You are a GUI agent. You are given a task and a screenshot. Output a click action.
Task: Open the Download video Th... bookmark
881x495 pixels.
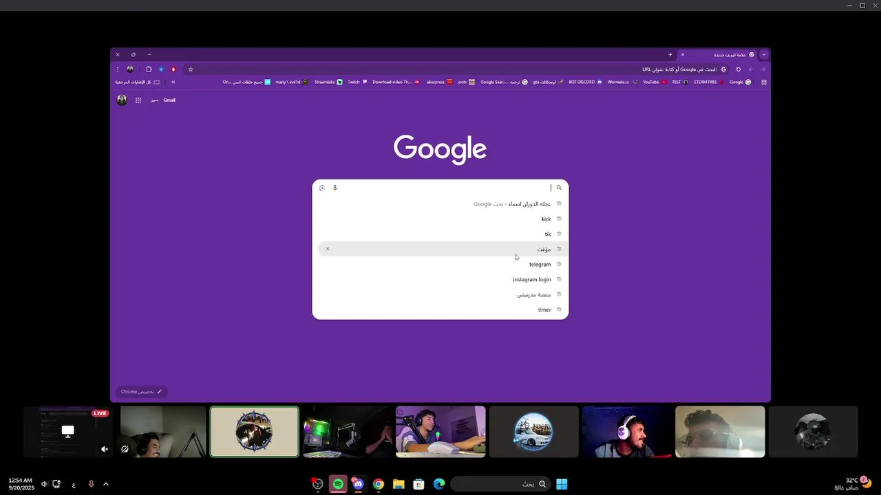[396, 82]
